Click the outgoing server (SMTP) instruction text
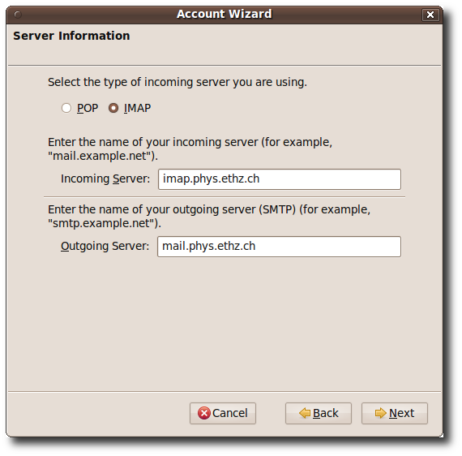Screen dimensions: 462x456 tap(209, 216)
